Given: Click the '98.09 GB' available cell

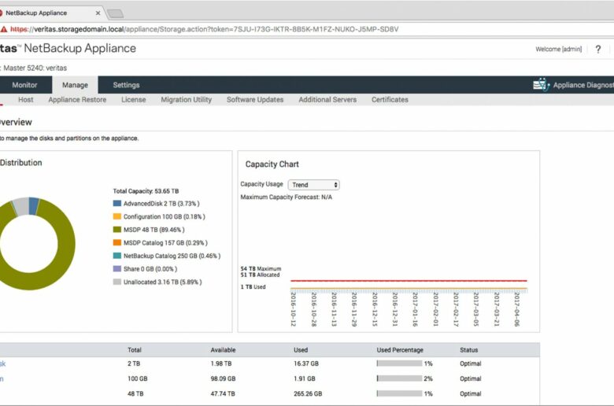Looking at the screenshot, I should tap(224, 378).
